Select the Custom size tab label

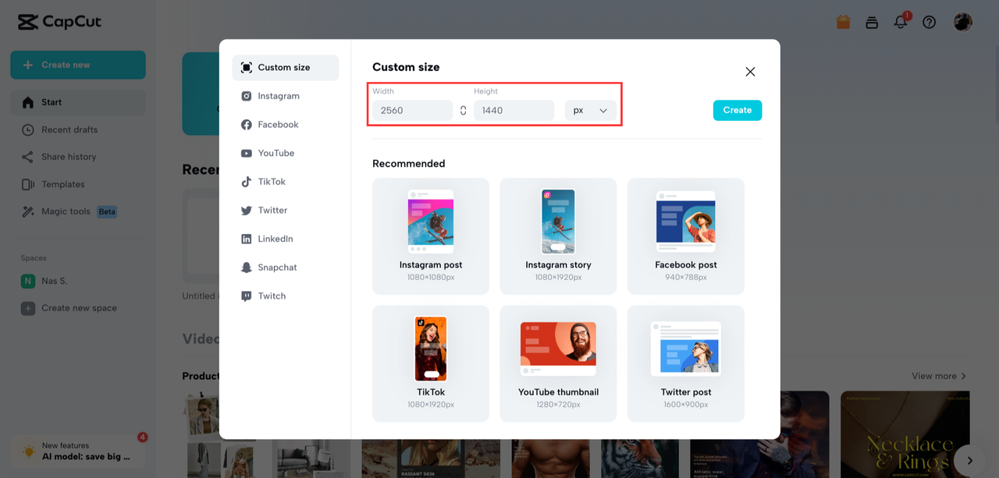(284, 68)
